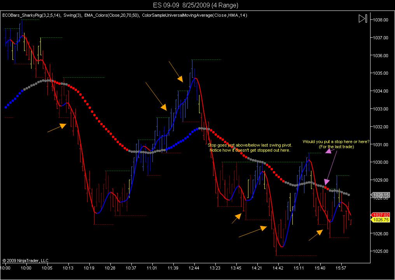Click the 1037.00 price axis label

pos(380,38)
